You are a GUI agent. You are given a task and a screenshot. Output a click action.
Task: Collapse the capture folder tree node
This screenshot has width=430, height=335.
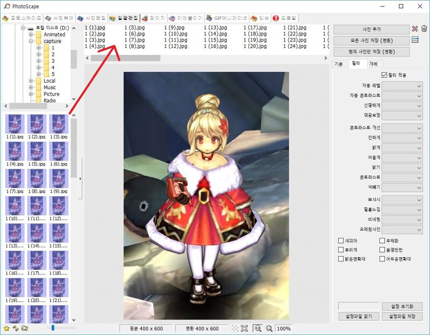tap(31, 41)
